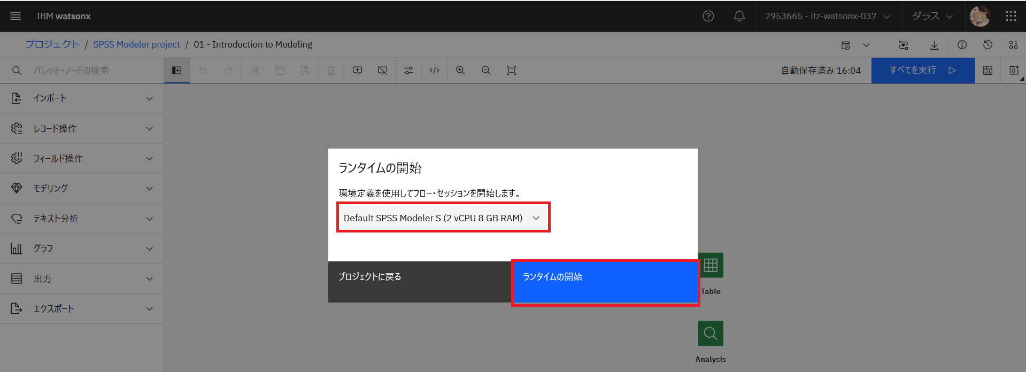The height and width of the screenshot is (372, 1026).
Task: Open the Default SPSS Modeler S runtime dropdown
Action: tap(443, 218)
